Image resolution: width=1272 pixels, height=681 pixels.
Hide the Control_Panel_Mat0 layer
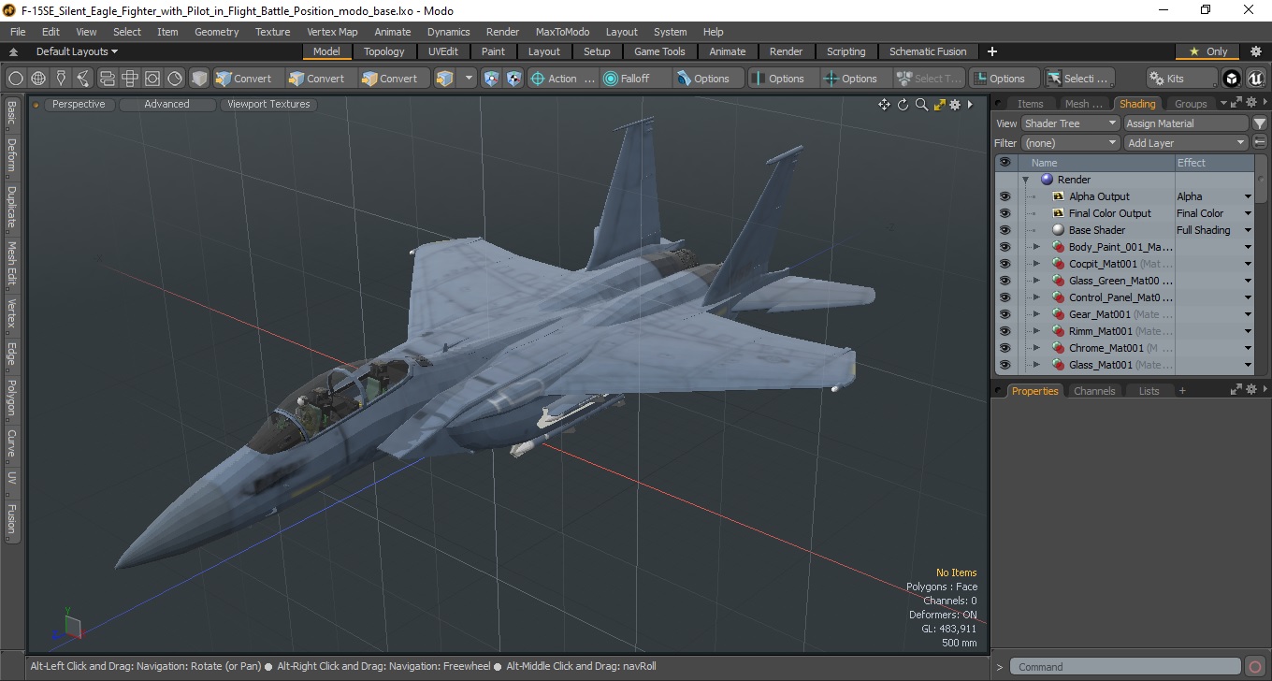pyautogui.click(x=1005, y=297)
